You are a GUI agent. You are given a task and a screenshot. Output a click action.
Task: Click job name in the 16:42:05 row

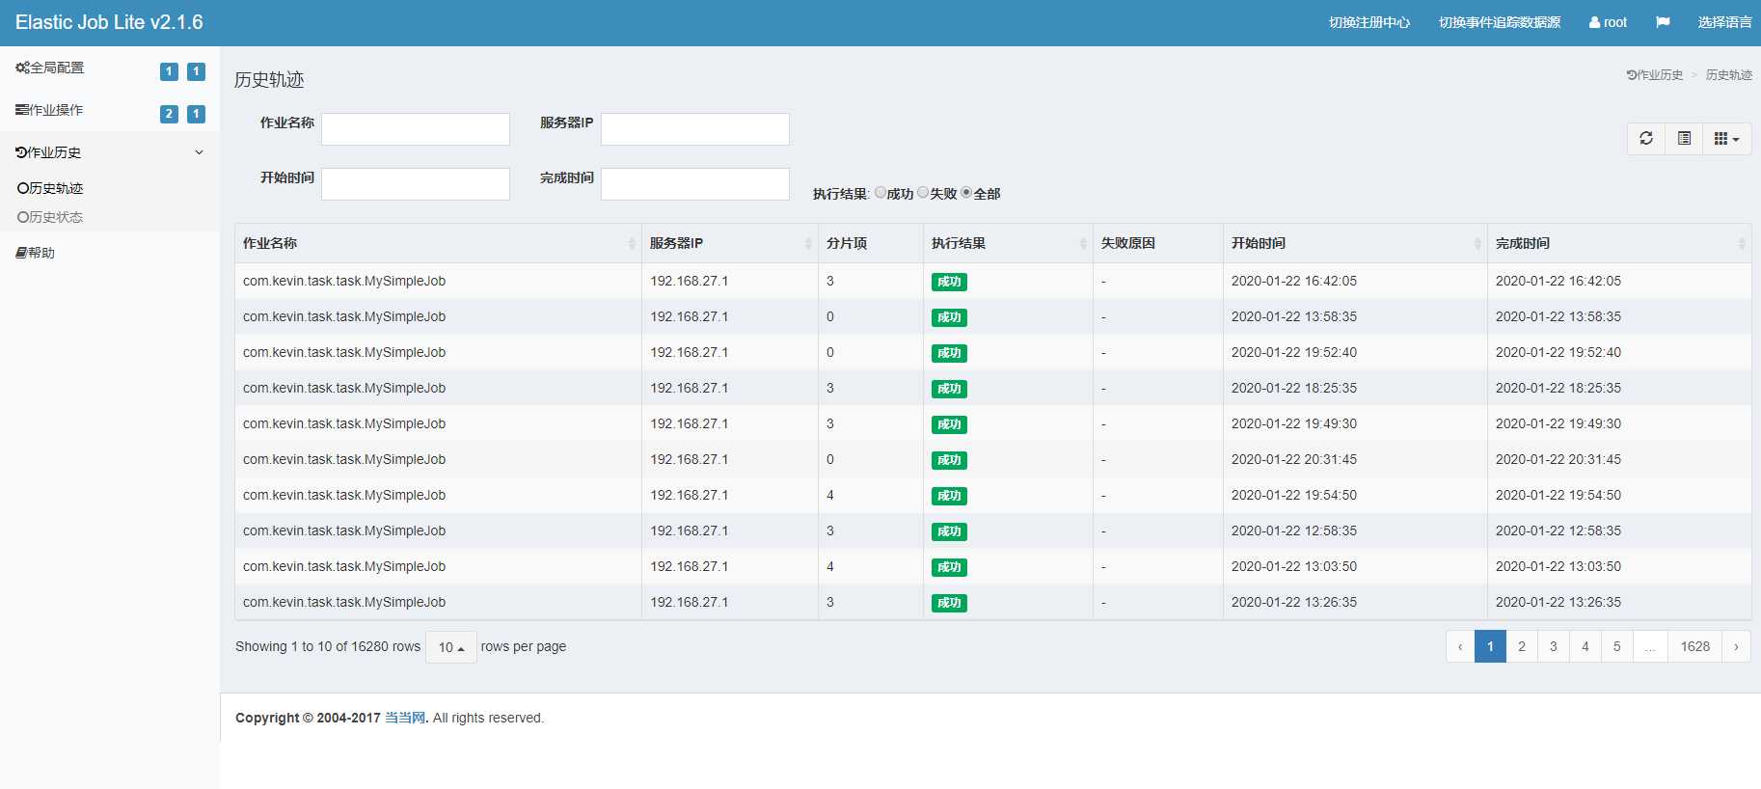pos(344,281)
